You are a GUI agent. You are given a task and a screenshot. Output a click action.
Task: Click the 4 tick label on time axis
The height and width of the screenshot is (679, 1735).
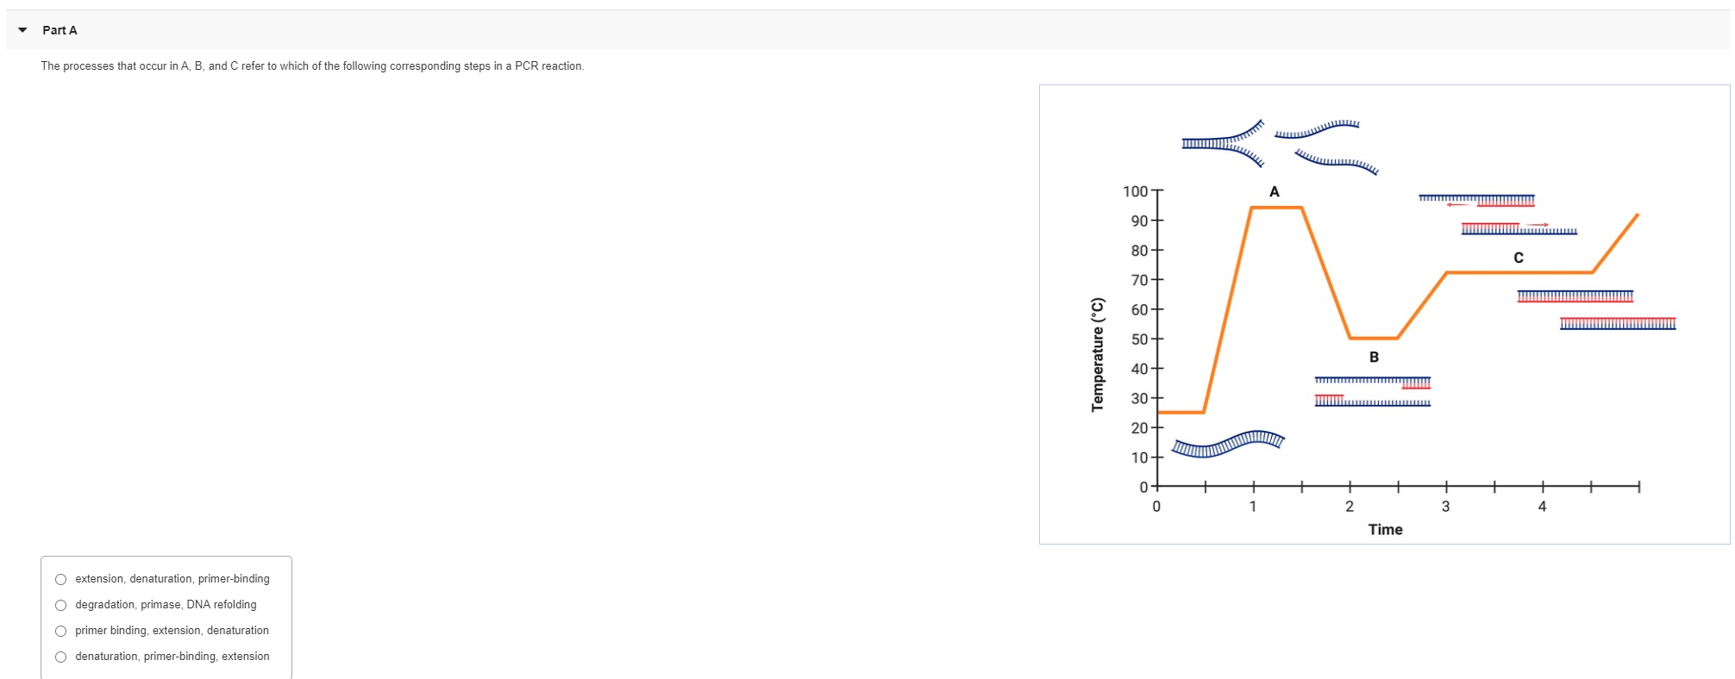(1543, 507)
